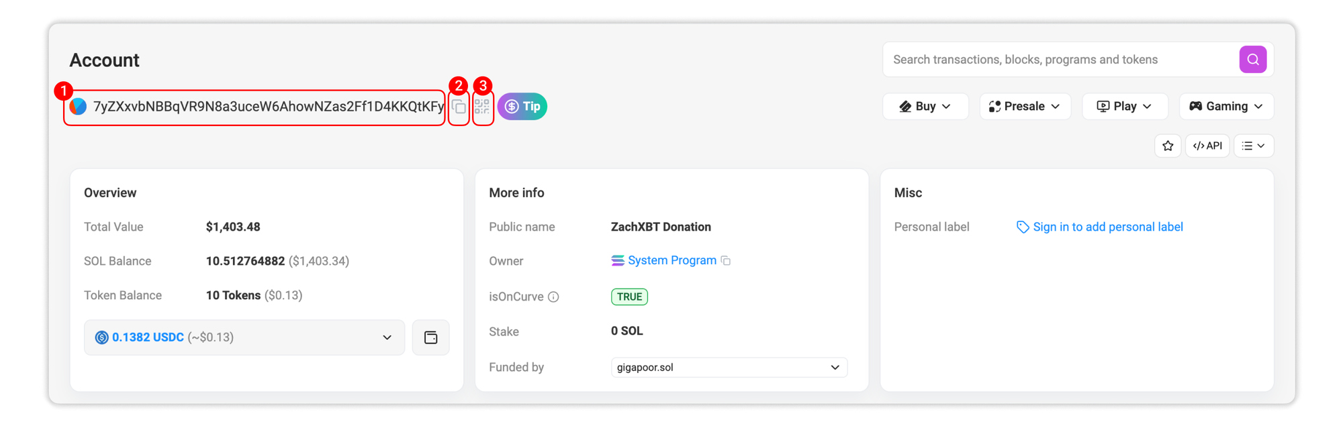Star this account as favorite

[x=1168, y=146]
